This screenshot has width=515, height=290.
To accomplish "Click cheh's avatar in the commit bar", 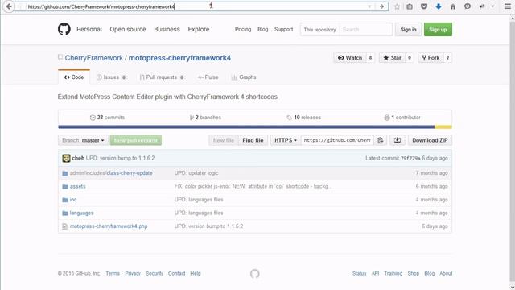I will point(66,158).
